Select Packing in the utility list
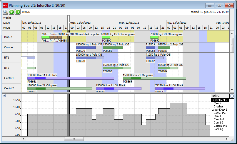The width and height of the screenshot is (237, 144). click(x=218, y=129)
